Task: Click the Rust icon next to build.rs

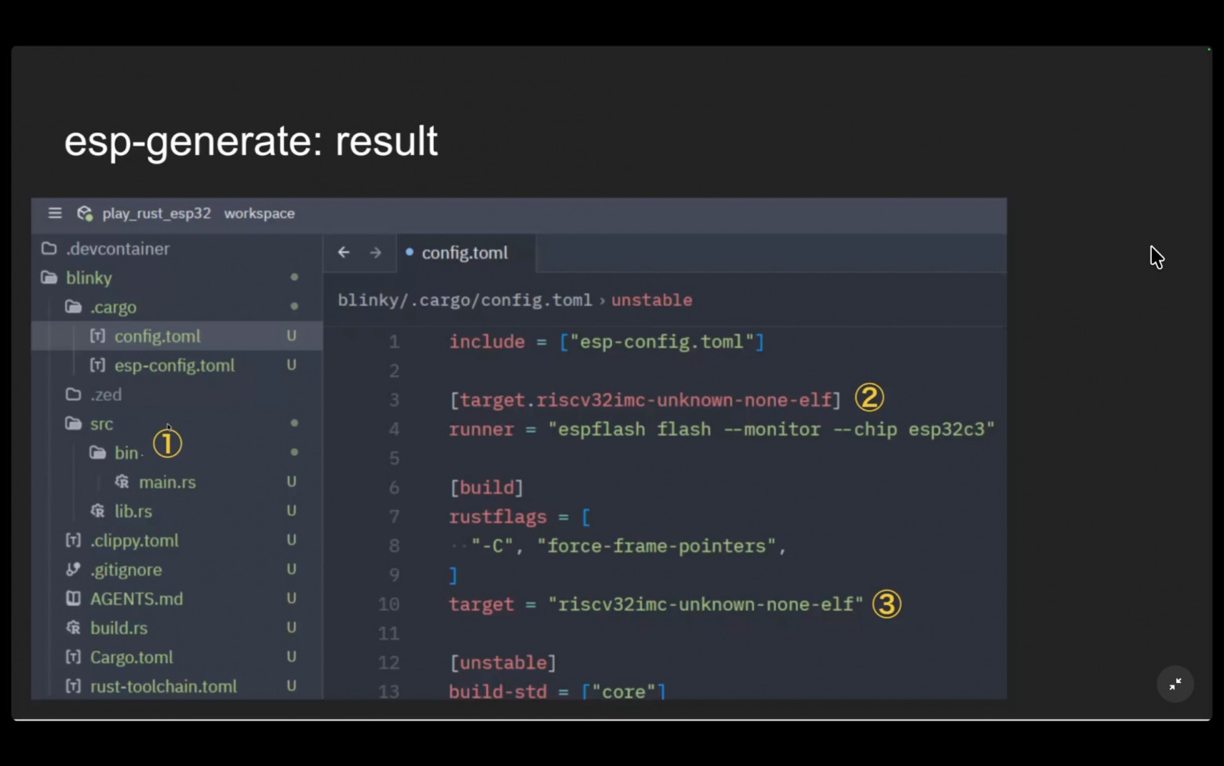Action: pos(73,628)
